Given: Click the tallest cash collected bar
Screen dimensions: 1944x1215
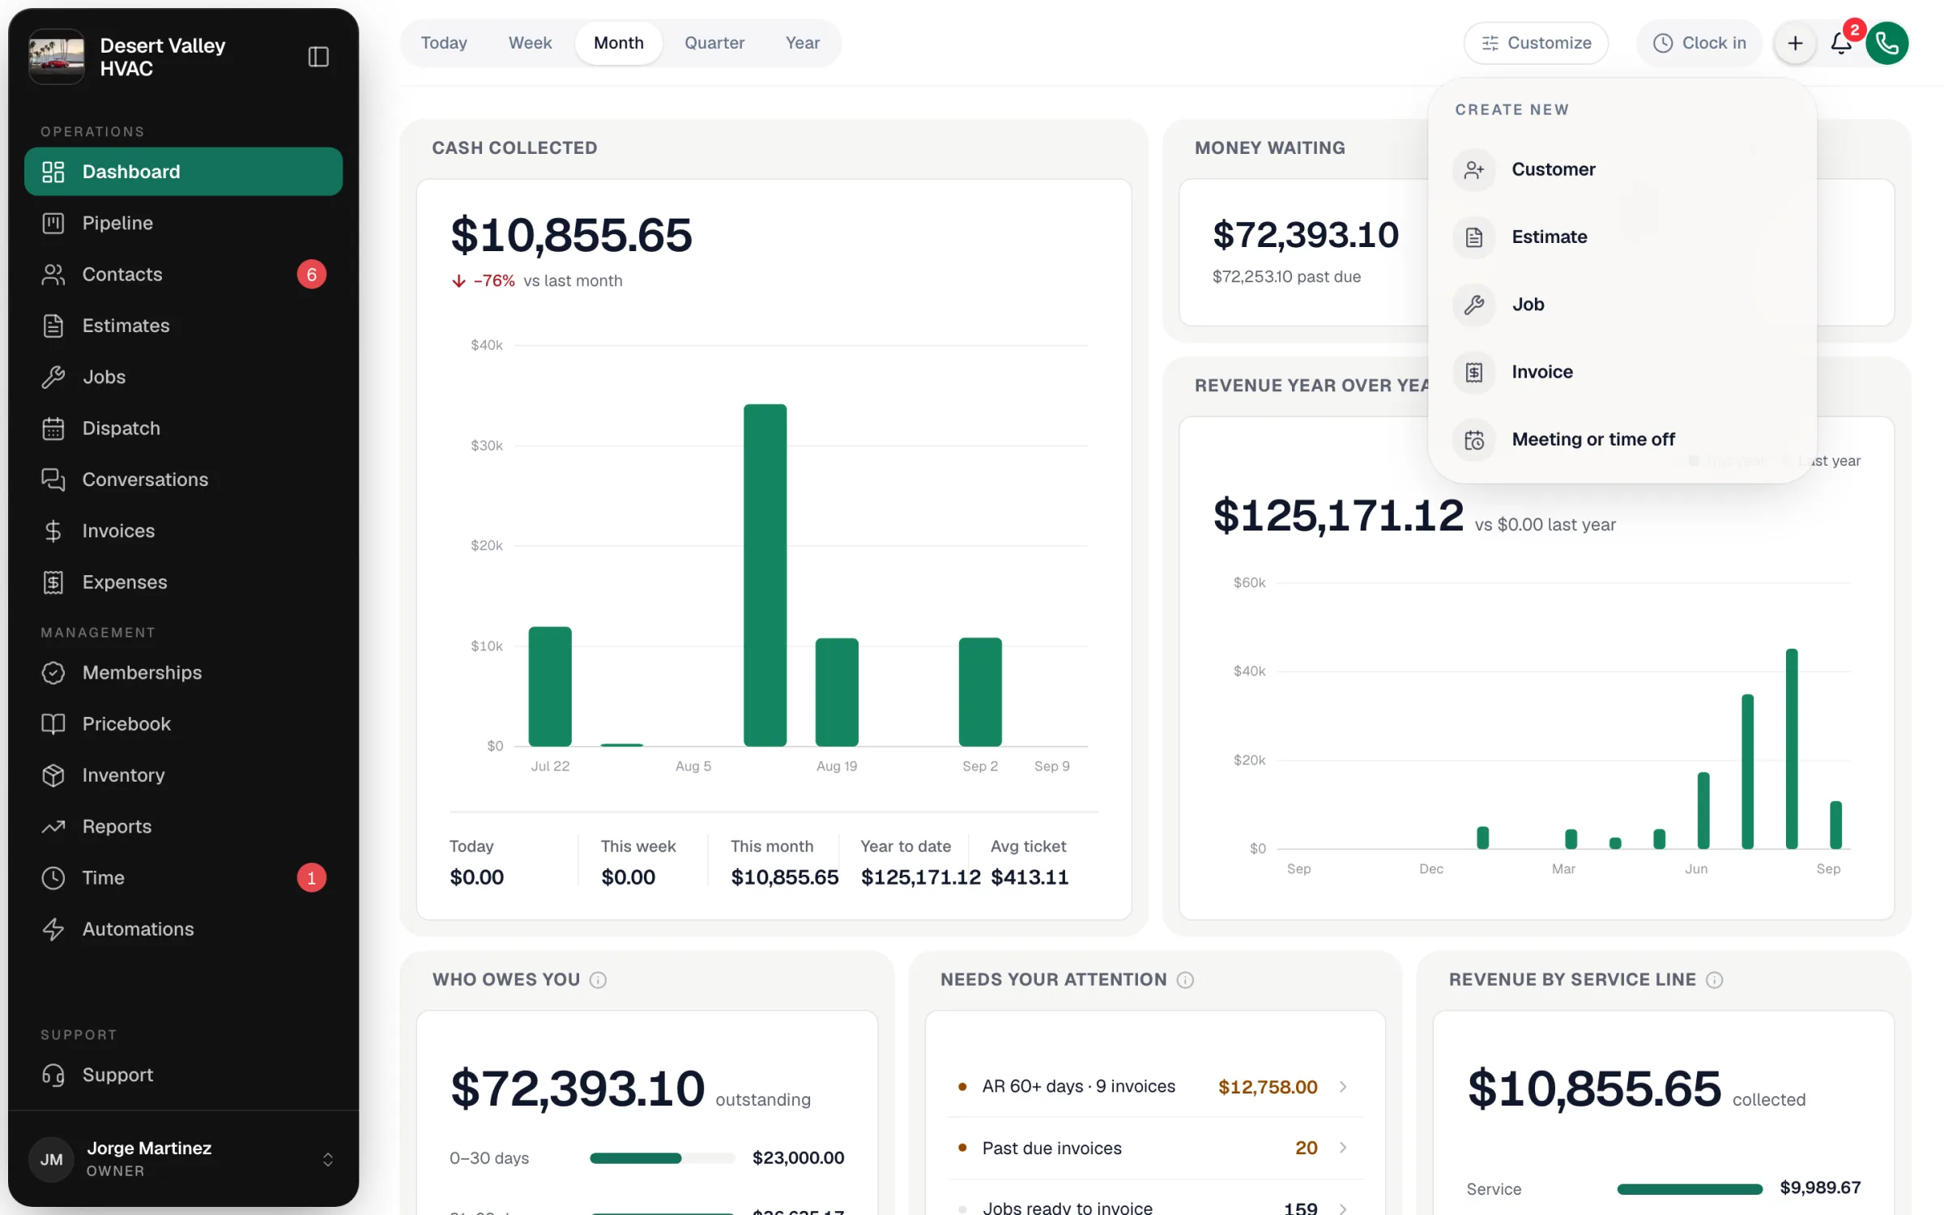Looking at the screenshot, I should pyautogui.click(x=765, y=575).
